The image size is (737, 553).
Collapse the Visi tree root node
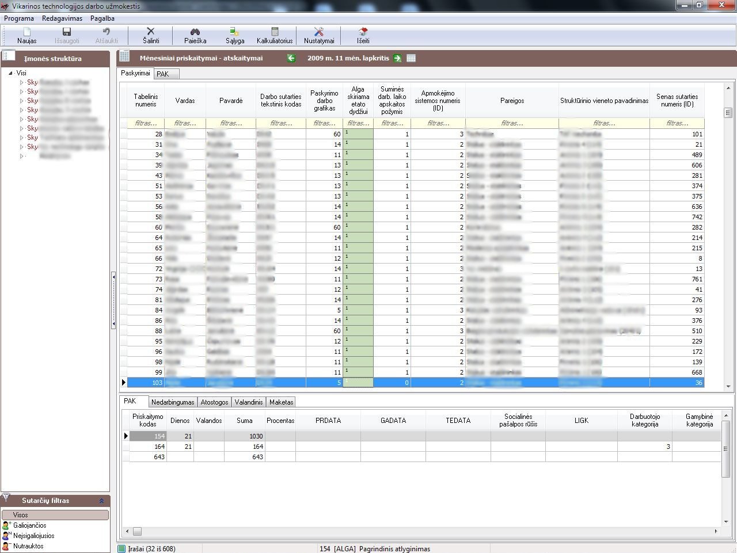coord(10,73)
